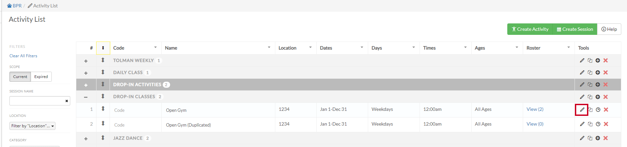Open the Filter by "Location" dropdown
Viewport: 627px width, 147px height.
(32, 126)
